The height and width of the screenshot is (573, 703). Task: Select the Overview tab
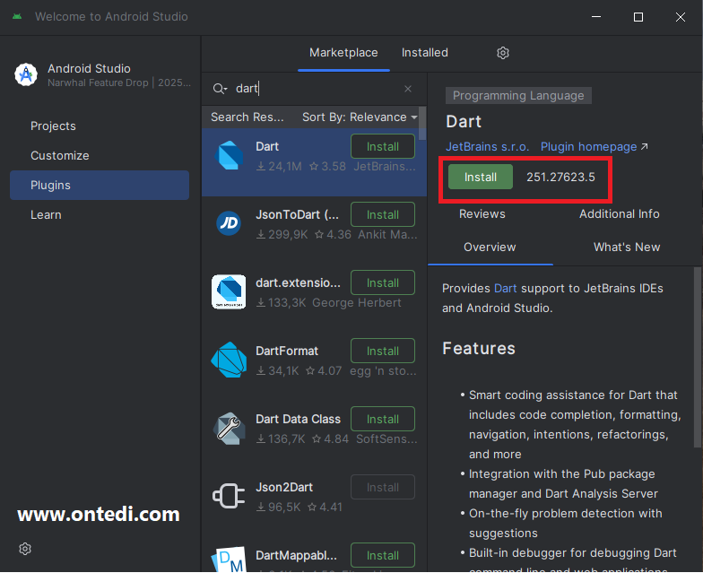(490, 247)
